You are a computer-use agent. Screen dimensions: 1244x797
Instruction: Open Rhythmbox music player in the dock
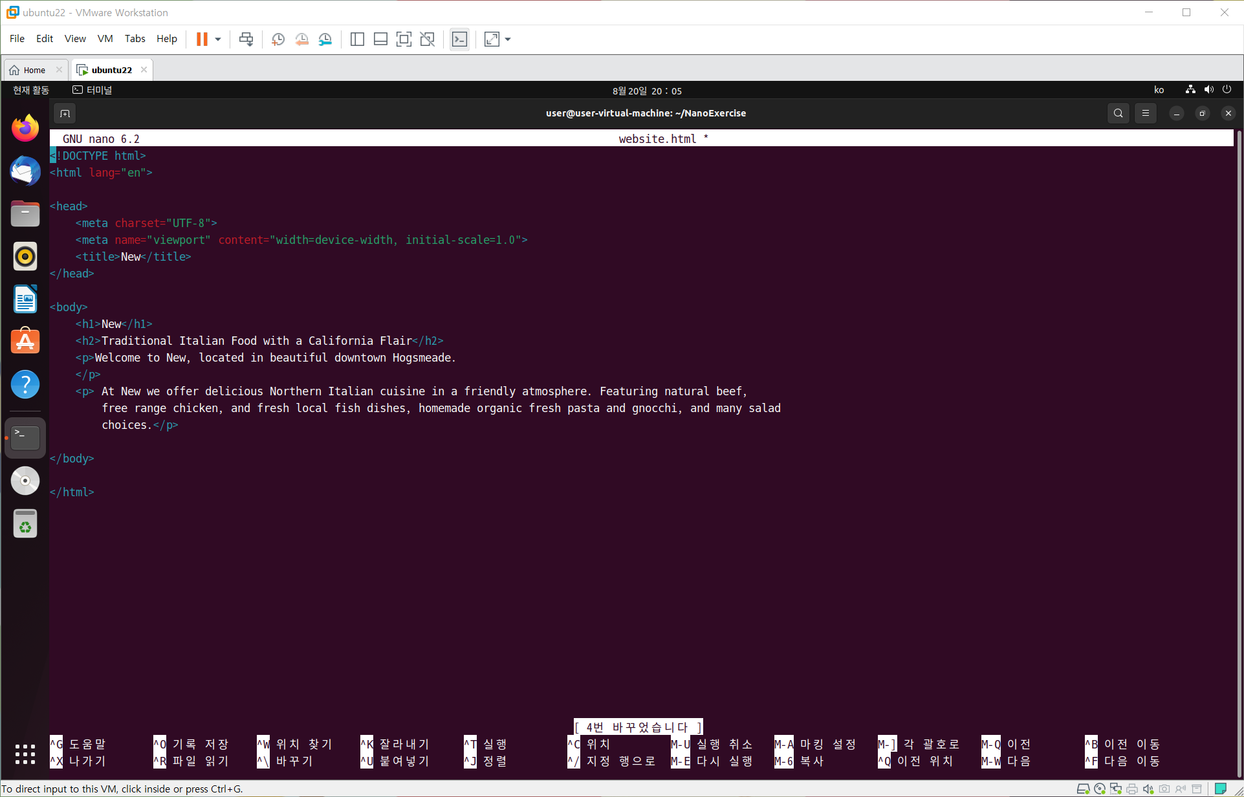(25, 257)
